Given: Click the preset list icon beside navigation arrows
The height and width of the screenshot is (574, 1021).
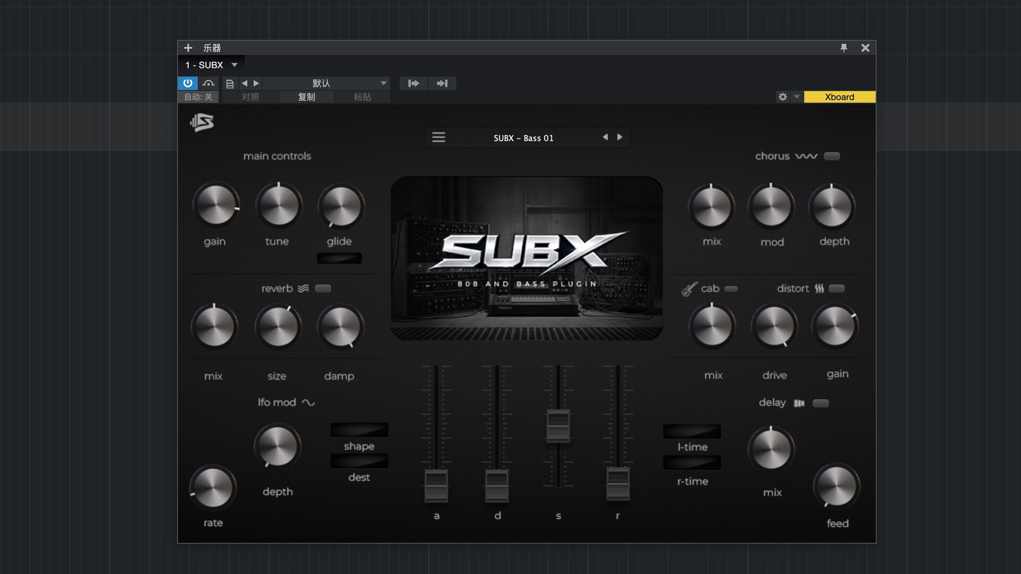Looking at the screenshot, I should [230, 83].
